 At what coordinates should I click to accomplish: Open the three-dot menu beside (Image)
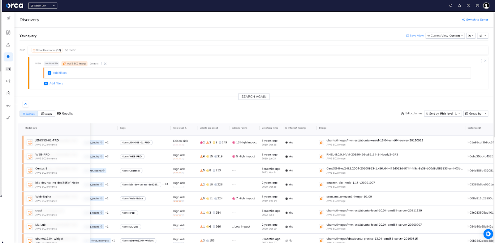click(x=101, y=64)
